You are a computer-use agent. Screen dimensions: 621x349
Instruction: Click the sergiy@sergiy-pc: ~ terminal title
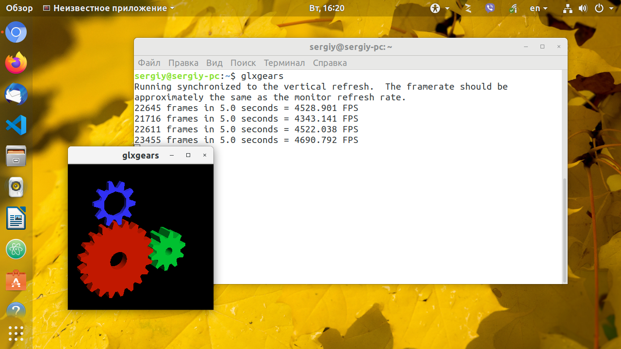coord(351,47)
